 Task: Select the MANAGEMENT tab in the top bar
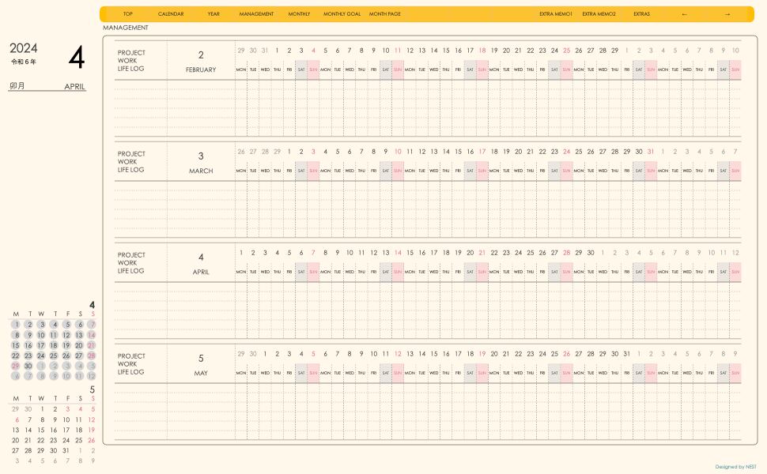pos(256,14)
